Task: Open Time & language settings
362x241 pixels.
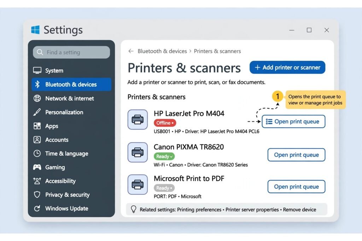Action: pyautogui.click(x=71, y=153)
